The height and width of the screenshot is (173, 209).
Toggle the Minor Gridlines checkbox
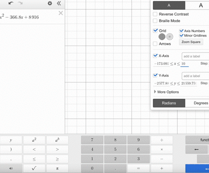[x=181, y=36]
